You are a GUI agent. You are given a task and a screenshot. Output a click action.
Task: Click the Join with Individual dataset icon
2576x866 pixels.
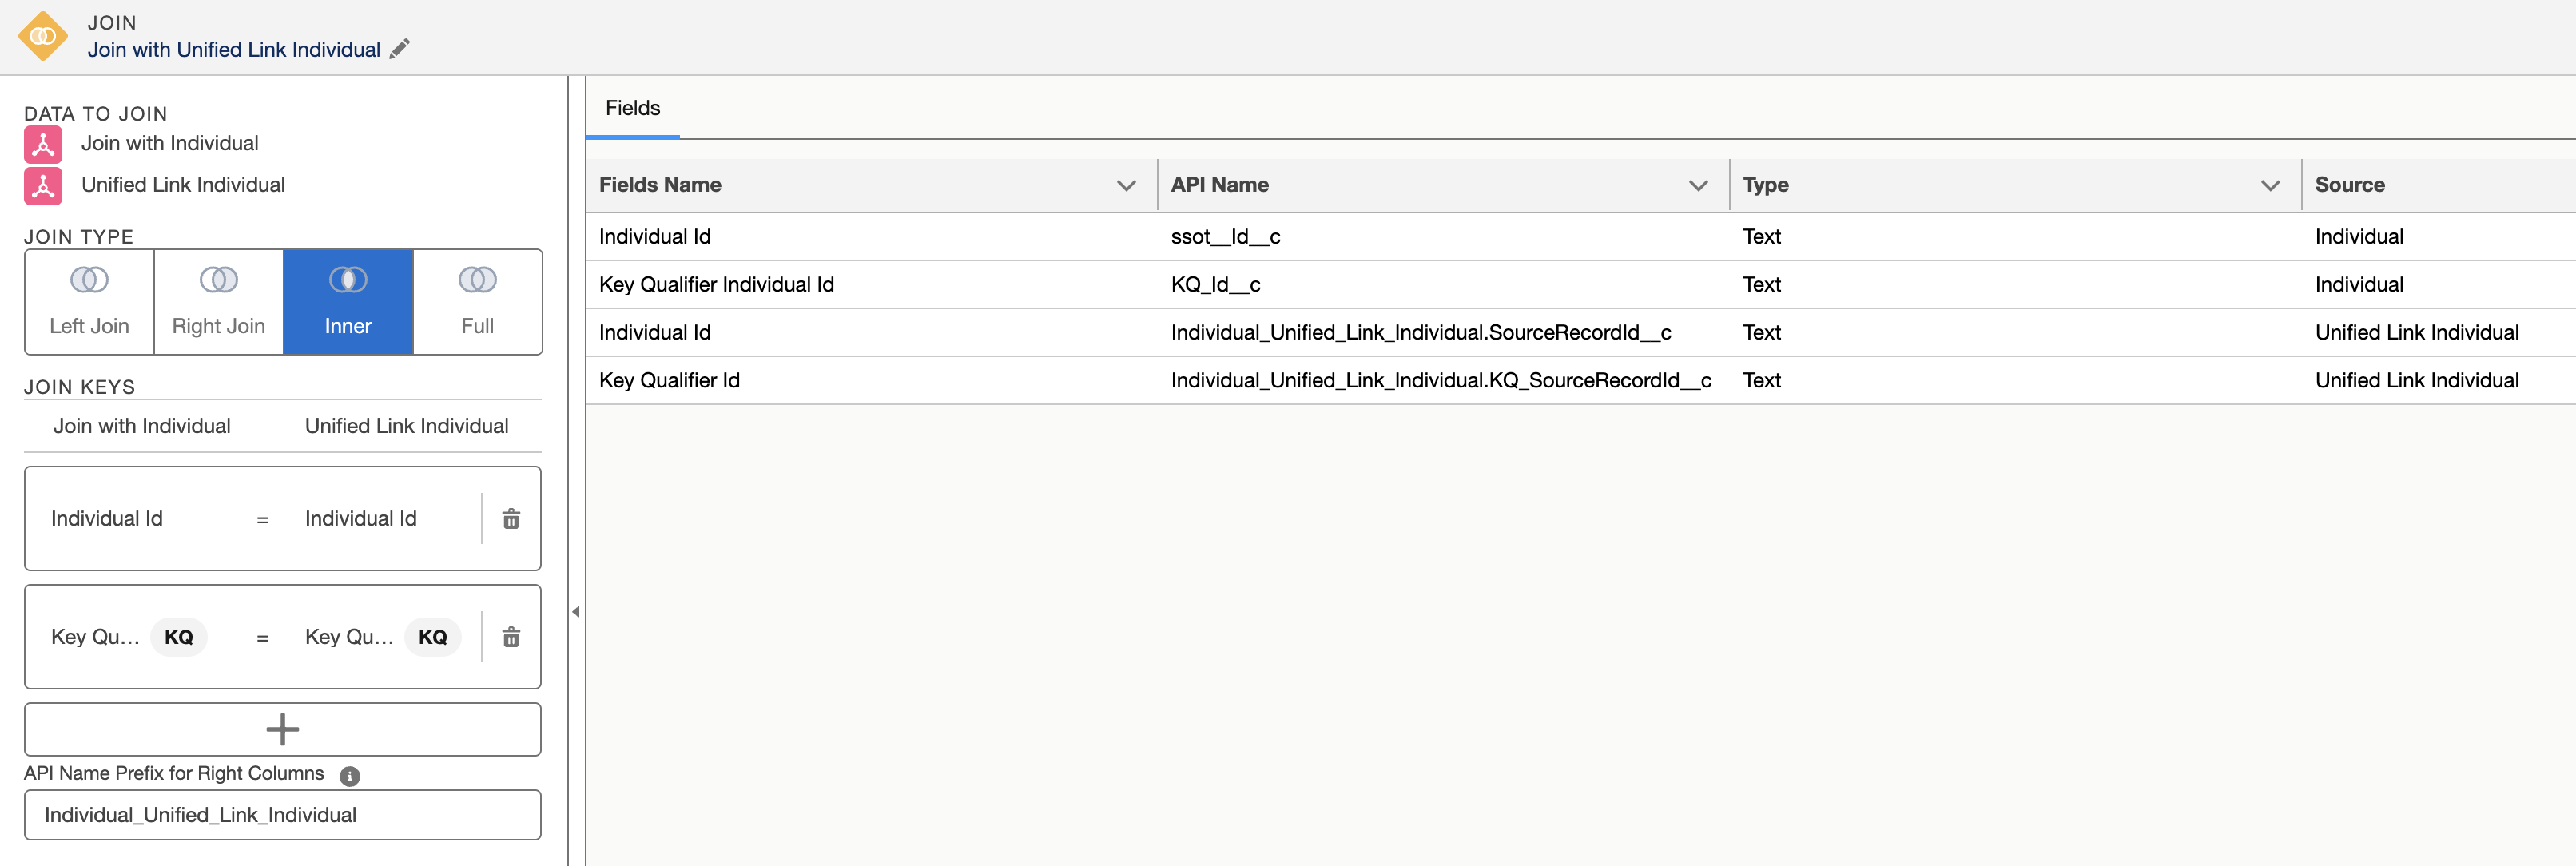(42, 143)
